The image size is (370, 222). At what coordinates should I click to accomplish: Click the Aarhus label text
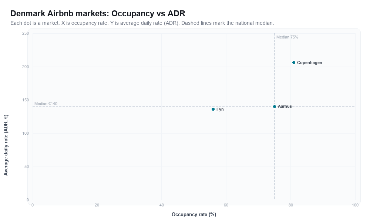[x=285, y=107]
